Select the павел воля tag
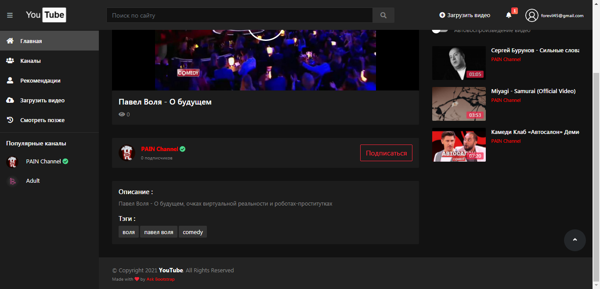This screenshot has width=600, height=289. [159, 232]
